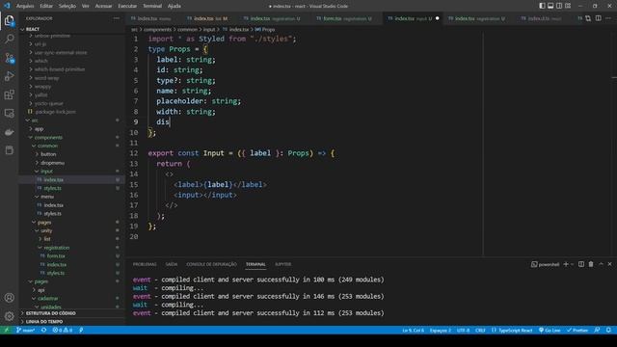Viewport: 617px width, 347px height.
Task: Switch to the JUPYTER panel tab
Action: click(x=282, y=264)
